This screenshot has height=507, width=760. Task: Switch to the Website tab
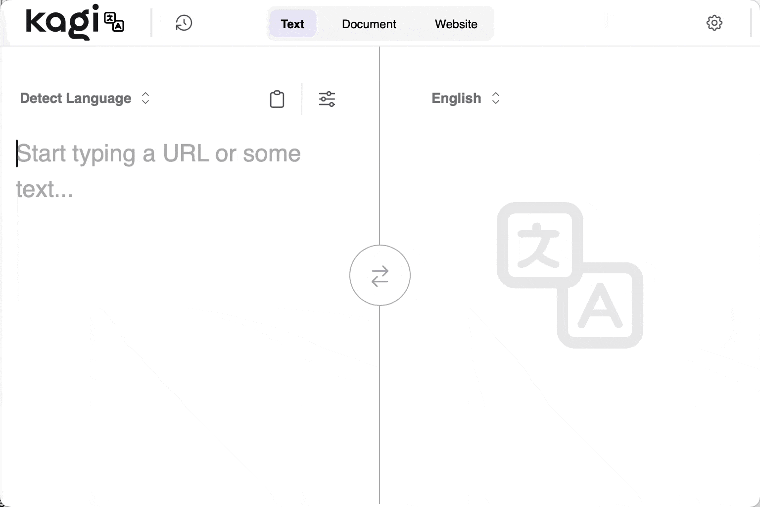pyautogui.click(x=456, y=24)
